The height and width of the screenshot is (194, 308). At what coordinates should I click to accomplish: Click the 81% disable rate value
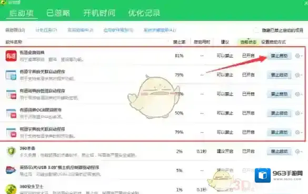coord(179,56)
